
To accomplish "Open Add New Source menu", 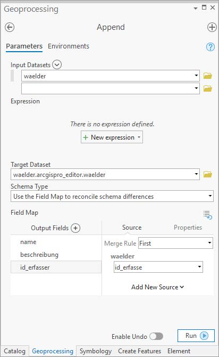I will 158,287.
